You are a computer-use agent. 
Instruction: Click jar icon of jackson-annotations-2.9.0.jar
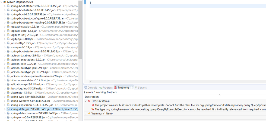(8, 60)
